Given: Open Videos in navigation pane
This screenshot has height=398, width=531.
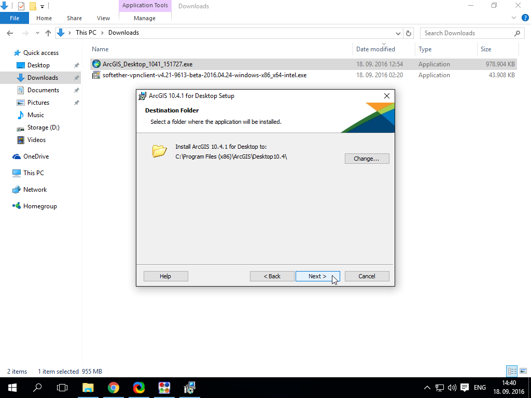Looking at the screenshot, I should click(36, 140).
